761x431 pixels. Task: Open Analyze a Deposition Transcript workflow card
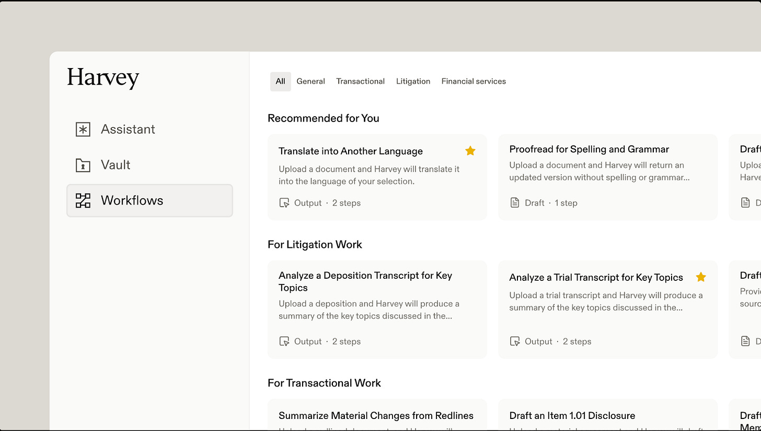(x=377, y=309)
